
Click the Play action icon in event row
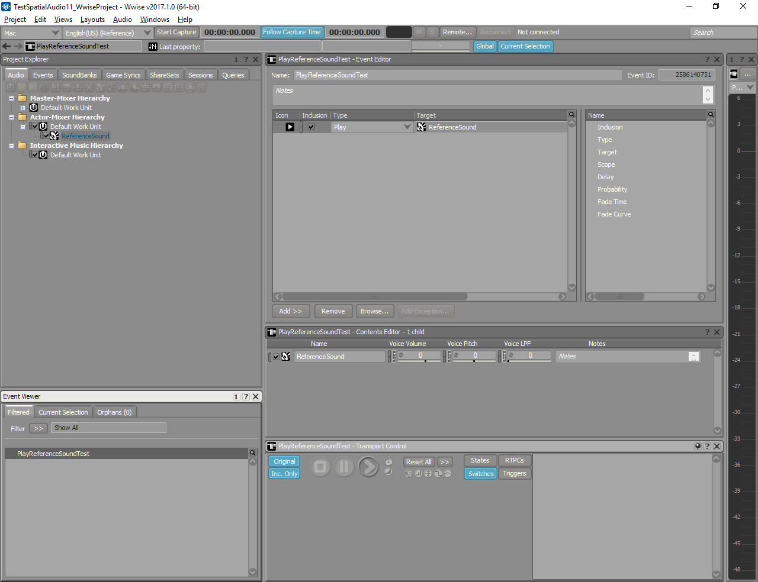[290, 127]
